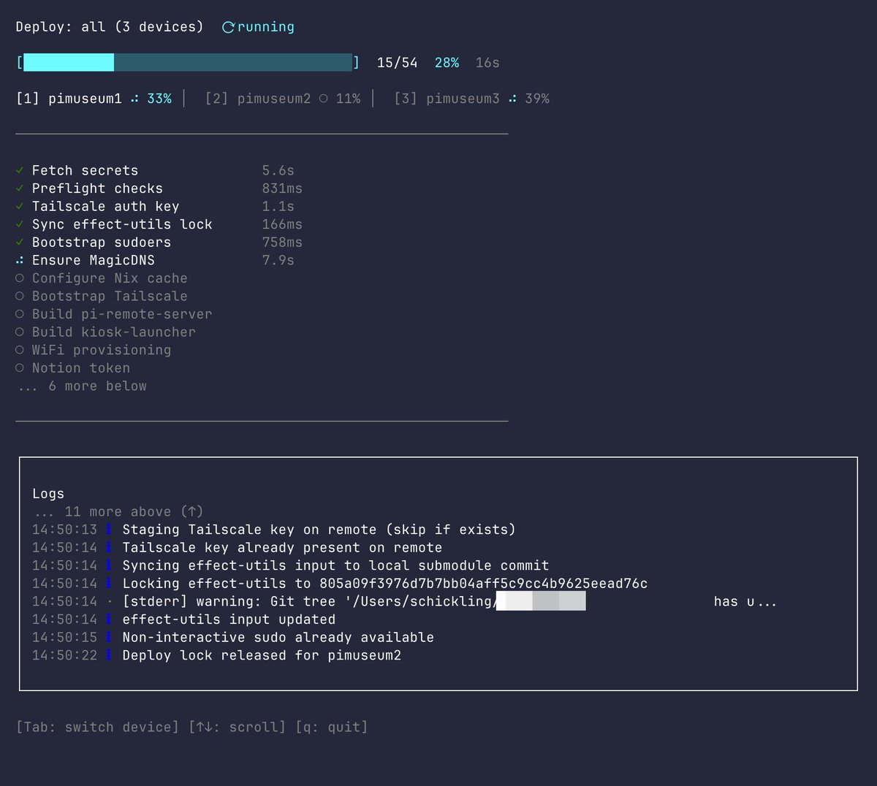Viewport: 877px width, 786px height.
Task: Click the 'Notion token' step label
Action: (81, 368)
